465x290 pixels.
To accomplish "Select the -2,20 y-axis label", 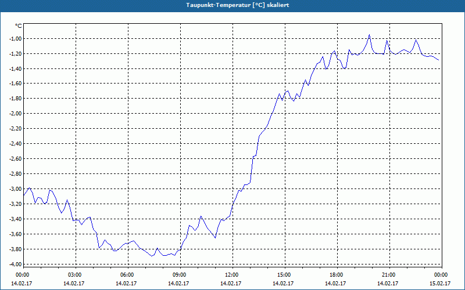I will coord(16,129).
